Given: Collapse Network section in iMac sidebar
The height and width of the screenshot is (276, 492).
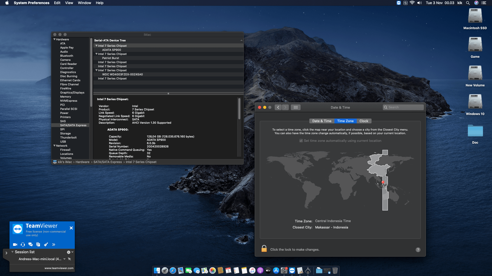Looking at the screenshot, I should [54, 146].
